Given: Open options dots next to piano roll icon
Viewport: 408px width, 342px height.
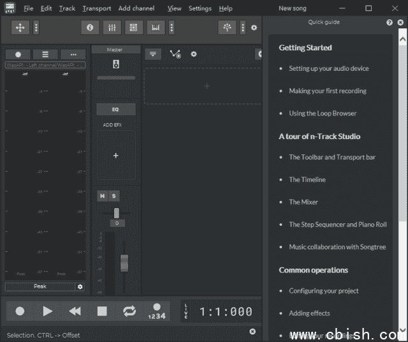Looking at the screenshot, I should pos(171,27).
